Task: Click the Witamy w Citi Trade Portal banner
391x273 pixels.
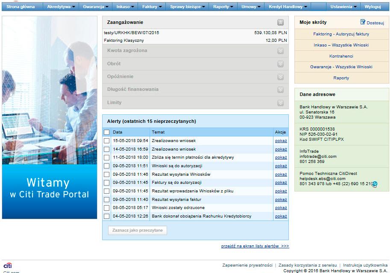Action: click(x=50, y=117)
